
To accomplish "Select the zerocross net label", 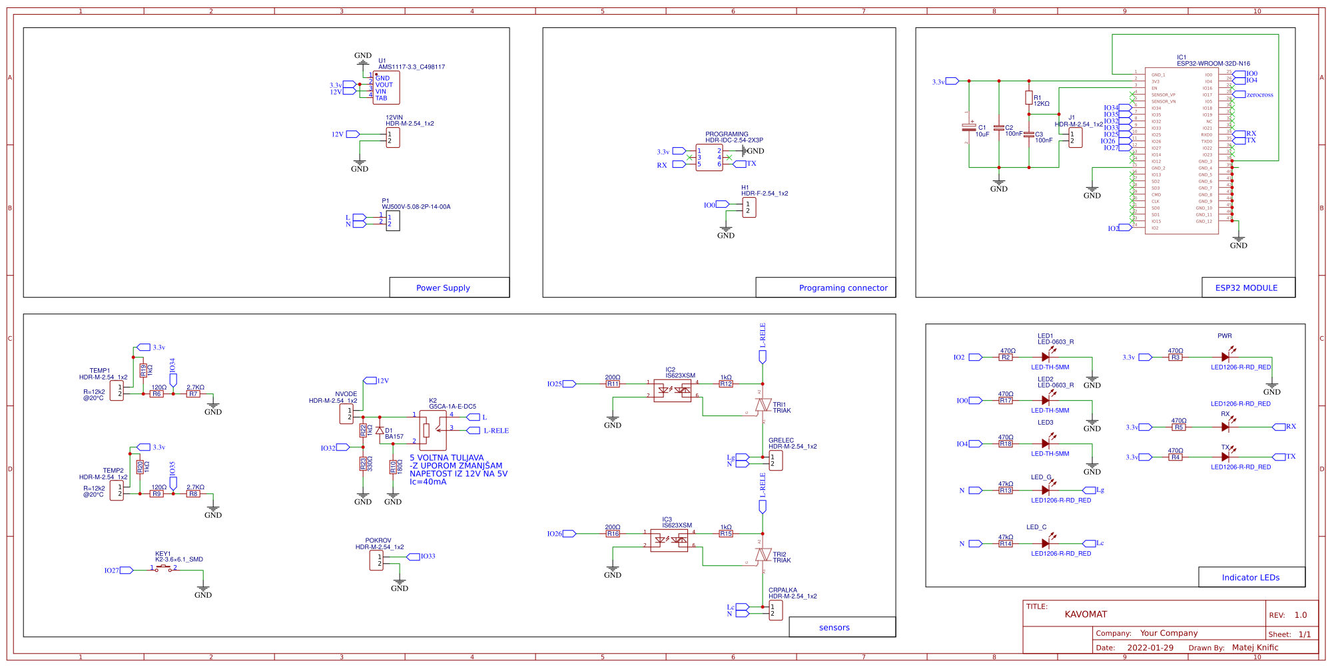I will pos(1261,94).
